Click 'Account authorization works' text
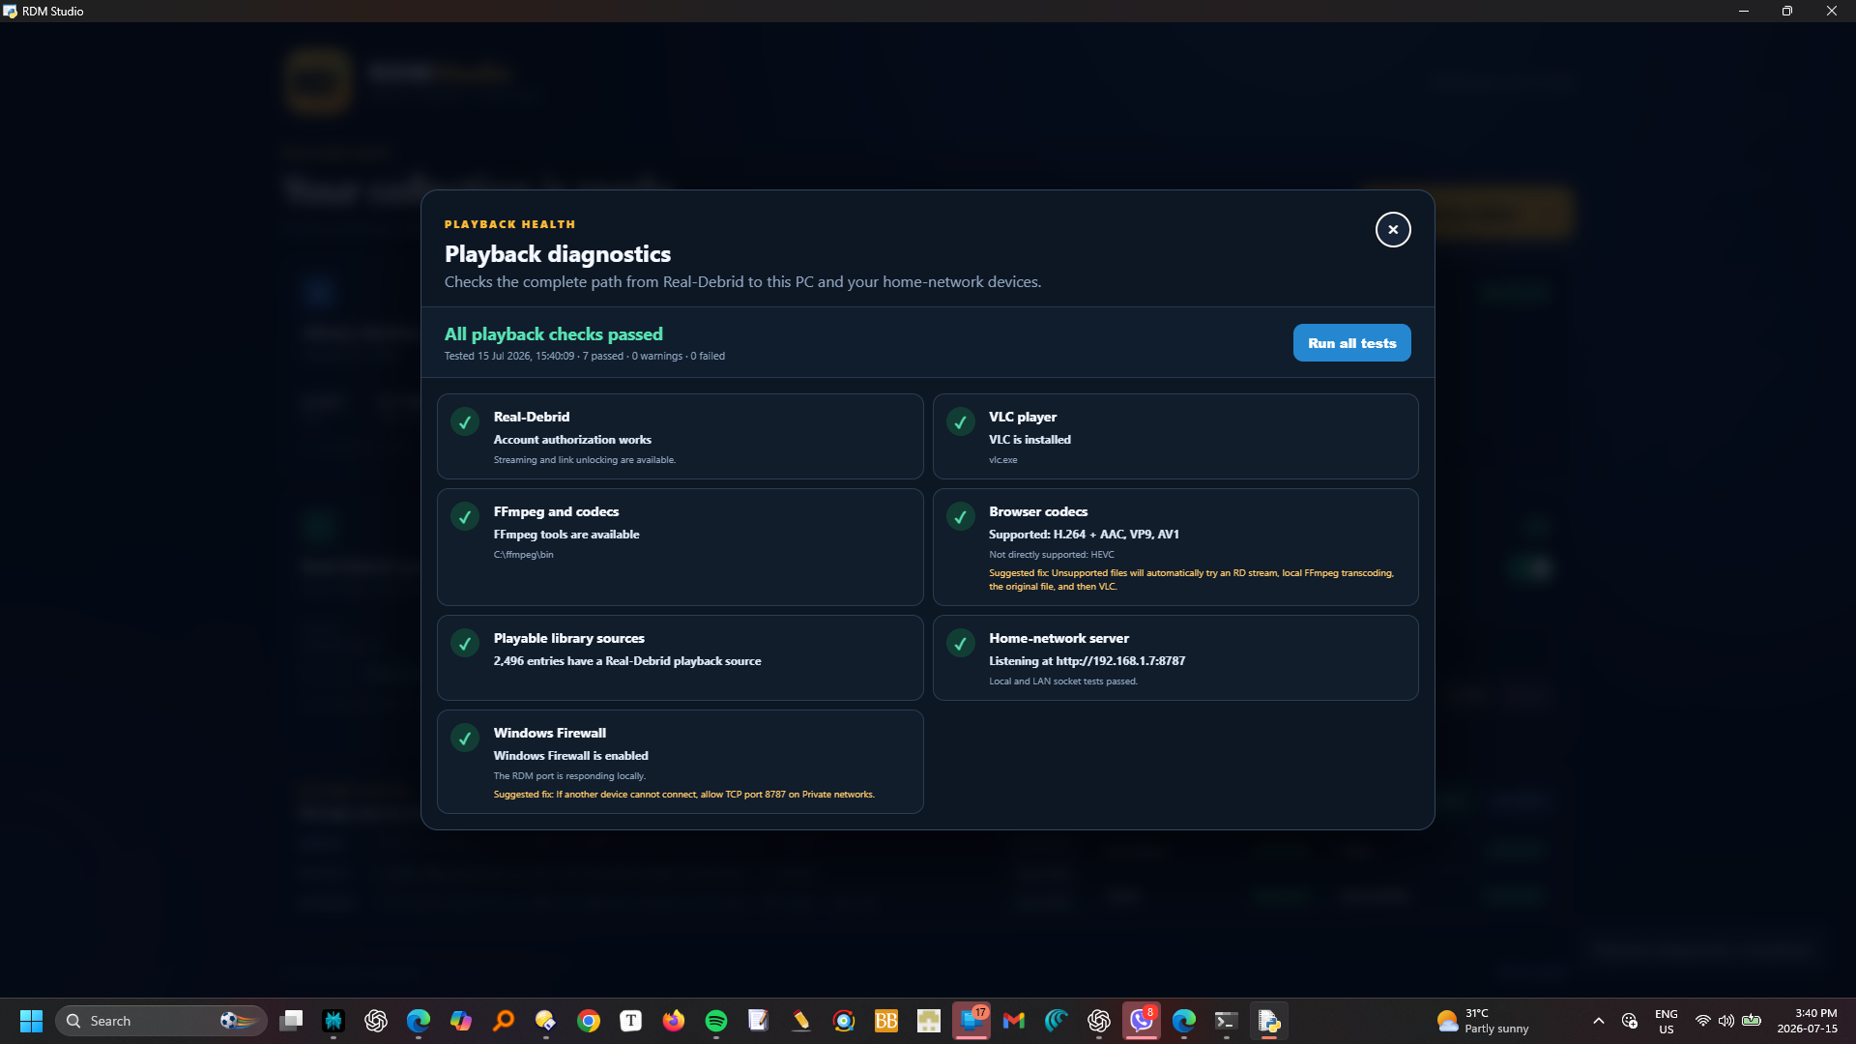This screenshot has height=1044, width=1856. [x=572, y=440]
